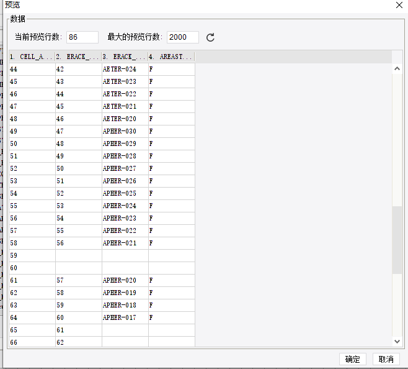Select cell AETER-022
This screenshot has height=369, width=408.
pyautogui.click(x=125, y=94)
